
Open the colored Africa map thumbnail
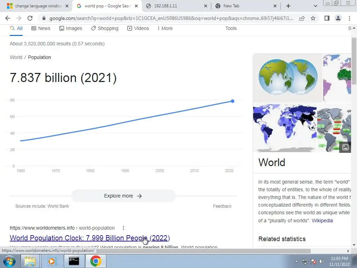click(x=337, y=78)
